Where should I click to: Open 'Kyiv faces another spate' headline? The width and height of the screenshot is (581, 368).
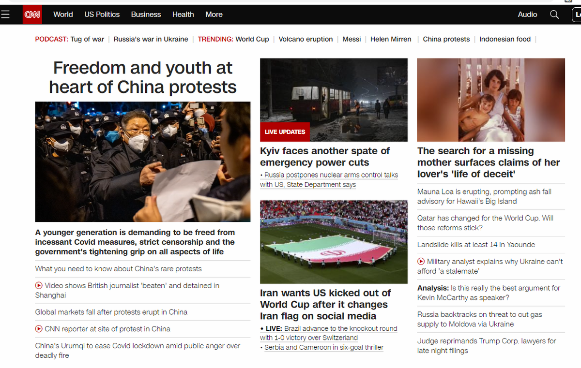325,157
